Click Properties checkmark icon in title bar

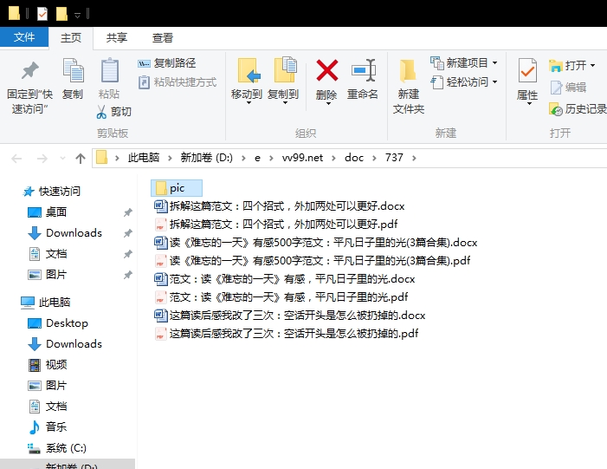tap(42, 14)
